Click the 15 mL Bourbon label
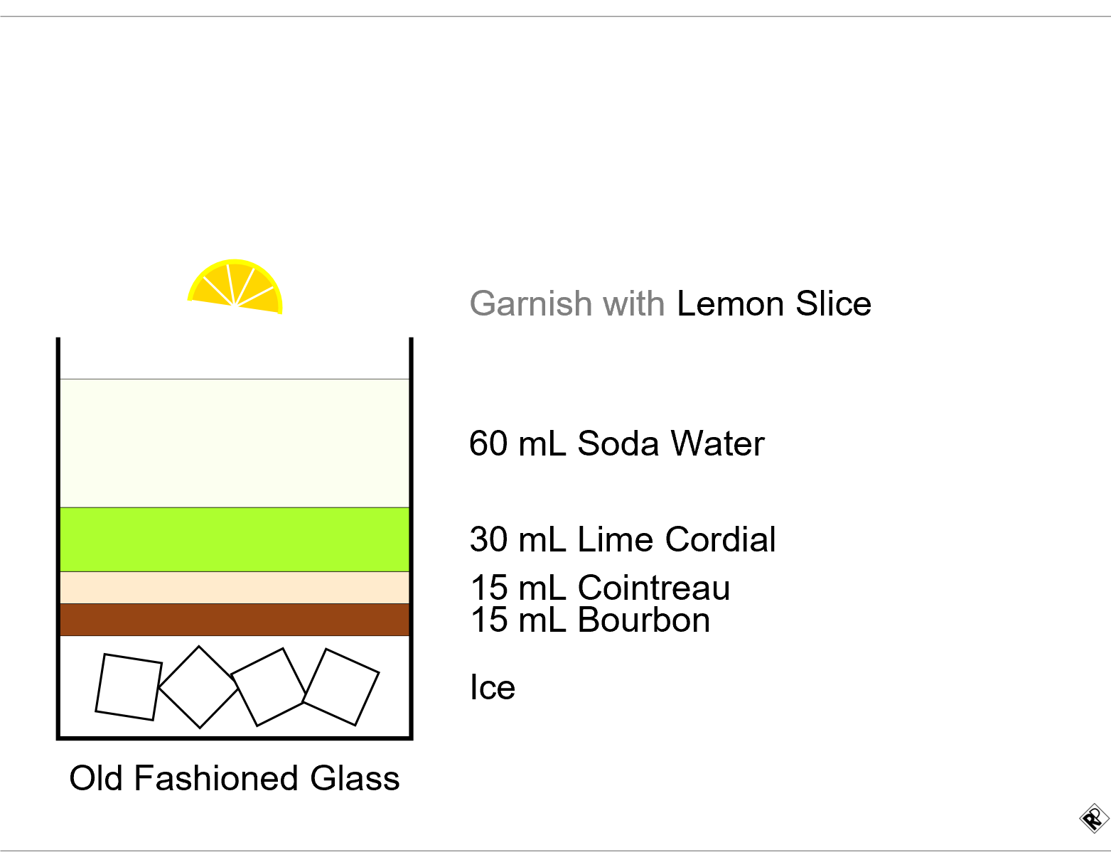The width and height of the screenshot is (1111, 867). 590,620
